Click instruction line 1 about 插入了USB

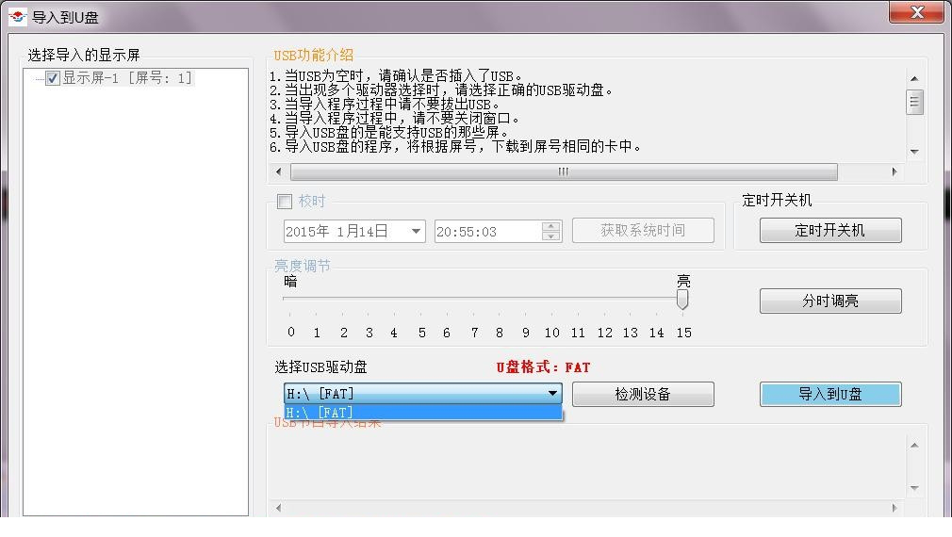(396, 76)
